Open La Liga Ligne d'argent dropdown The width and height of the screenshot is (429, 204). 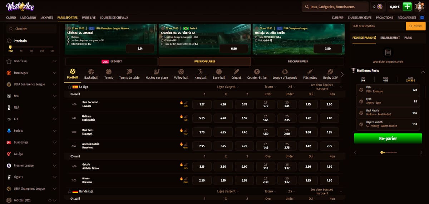click(228, 87)
